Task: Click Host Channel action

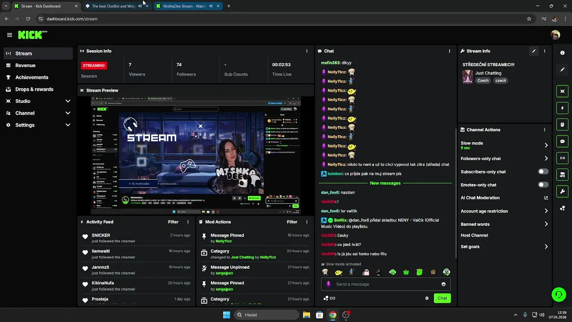Action: point(474,235)
